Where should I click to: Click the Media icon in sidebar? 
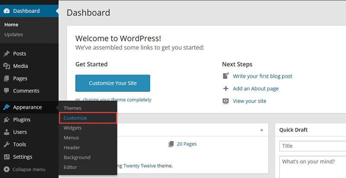pos(6,66)
